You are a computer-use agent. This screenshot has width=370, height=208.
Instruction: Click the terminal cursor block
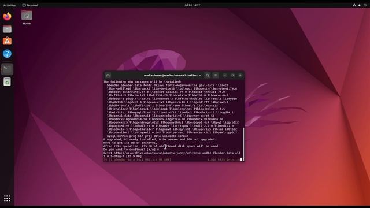(x=241, y=159)
